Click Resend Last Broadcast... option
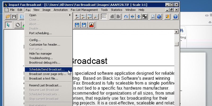 pyautogui.click(x=45, y=85)
